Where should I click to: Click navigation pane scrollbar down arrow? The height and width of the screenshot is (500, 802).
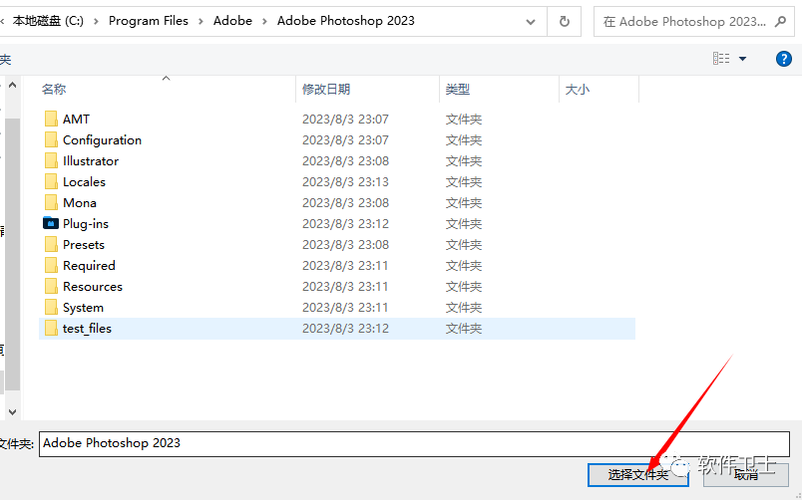pyautogui.click(x=13, y=411)
